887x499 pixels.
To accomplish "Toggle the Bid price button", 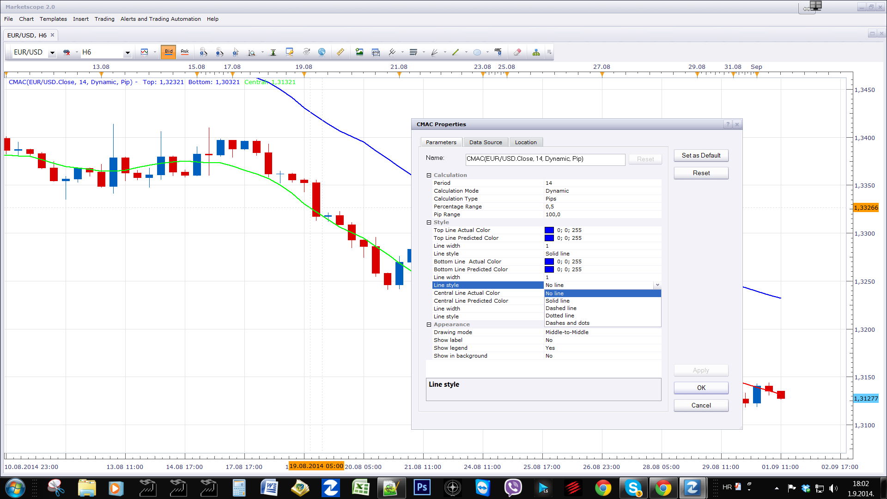I will [x=169, y=52].
